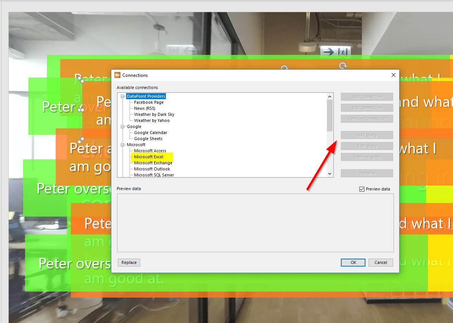The image size is (453, 323).
Task: Click the Add connection button
Action: pos(367,97)
